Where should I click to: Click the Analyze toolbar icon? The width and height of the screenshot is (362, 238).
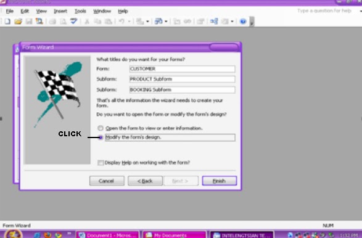click(x=158, y=22)
